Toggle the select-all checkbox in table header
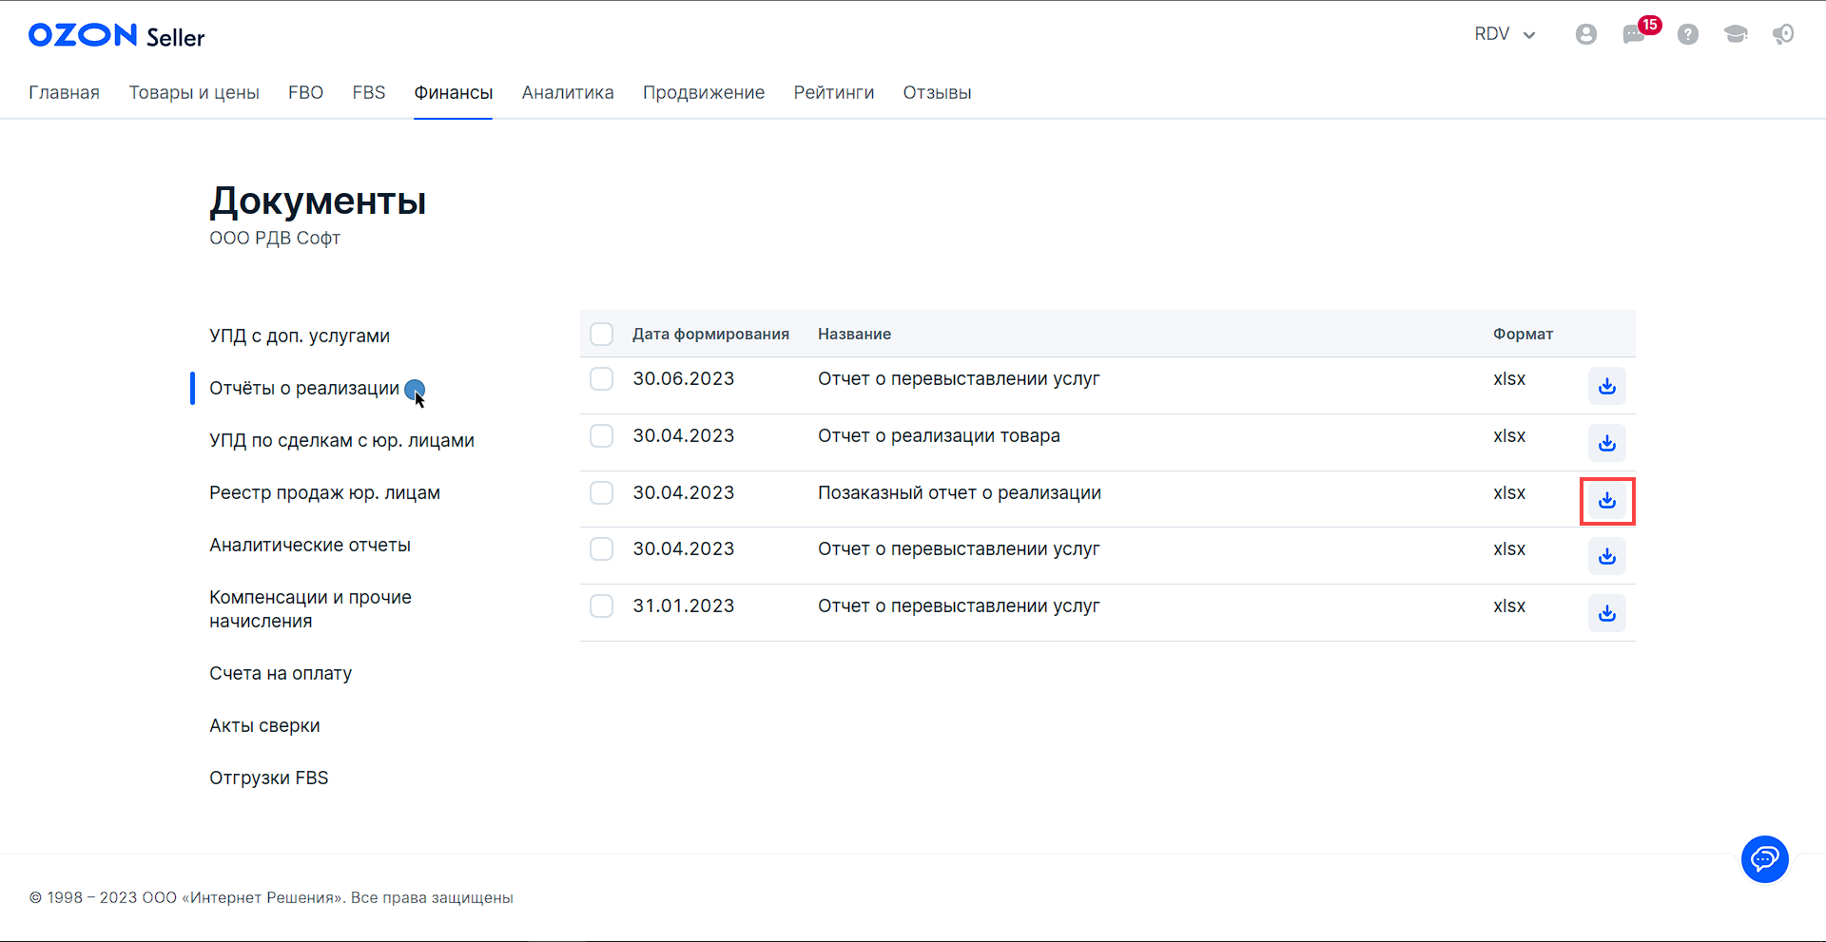This screenshot has height=942, width=1826. click(601, 334)
